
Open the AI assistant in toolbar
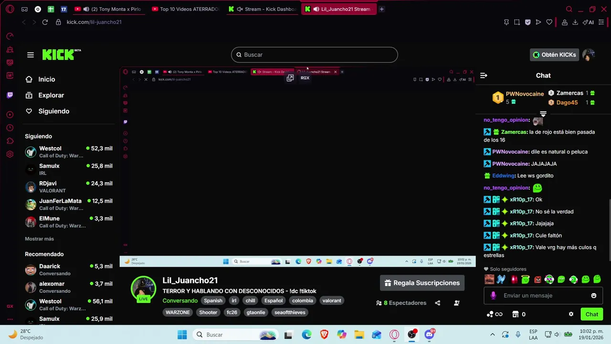[x=588, y=22]
